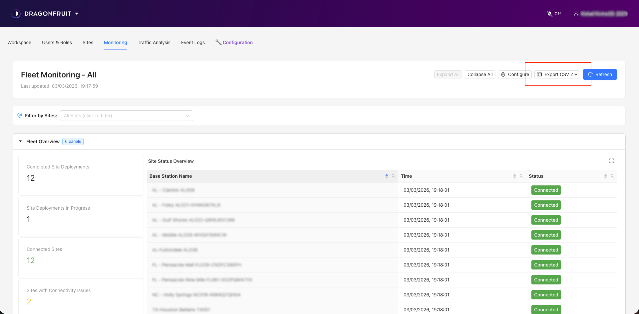Expand Site Status Overview to fullscreen
This screenshot has height=314, width=639.
click(x=611, y=161)
